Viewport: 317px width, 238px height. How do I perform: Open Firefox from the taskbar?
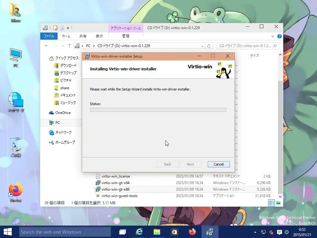tap(192, 232)
